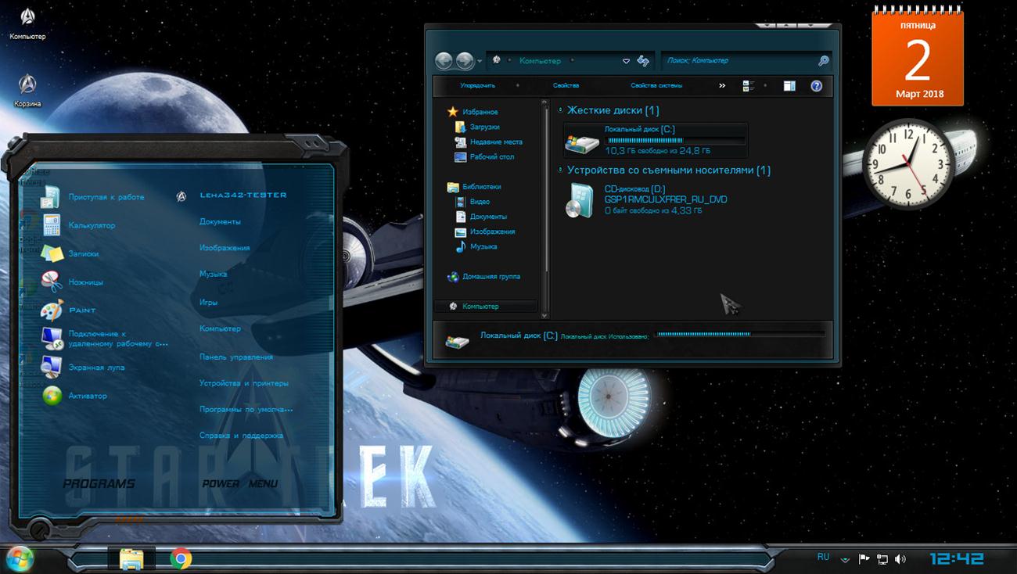The width and height of the screenshot is (1017, 574).
Task: Open the Упорядочить menu
Action: tap(477, 85)
